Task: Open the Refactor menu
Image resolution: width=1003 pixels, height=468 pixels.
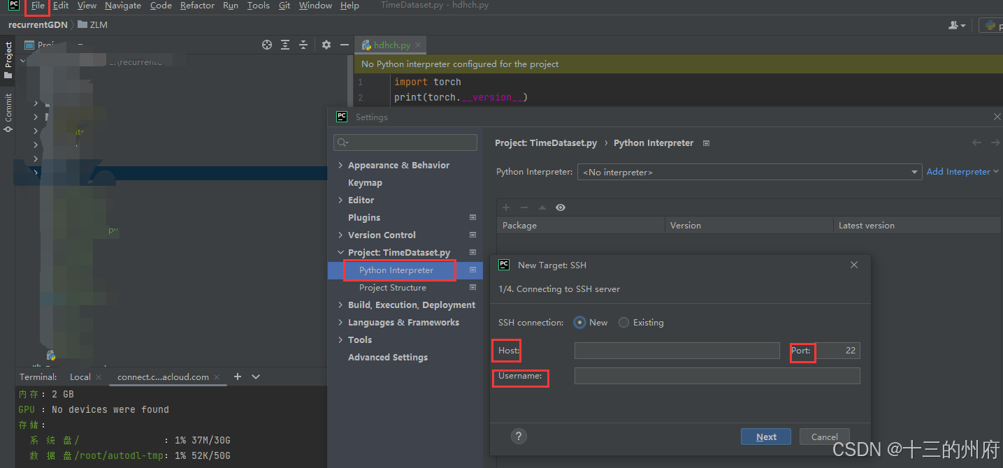Action: coord(197,6)
